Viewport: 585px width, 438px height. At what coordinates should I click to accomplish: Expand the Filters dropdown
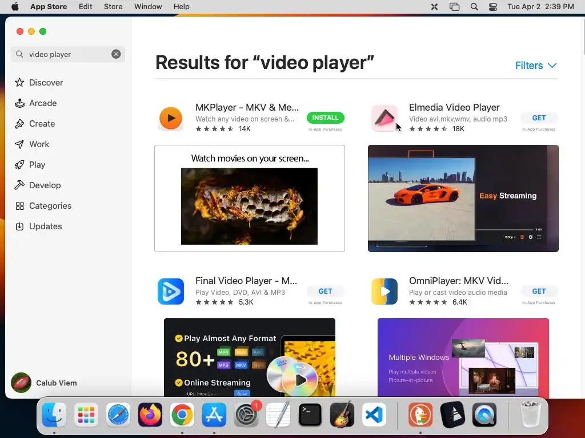coord(536,66)
